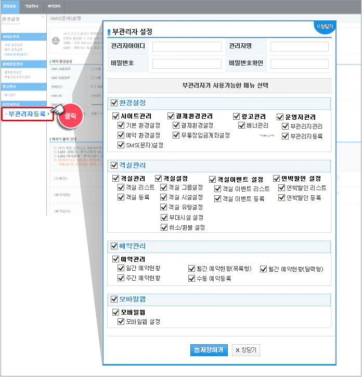The width and height of the screenshot is (362, 377).
Task: Close the dialog with the top X창닫기 button
Action: [325, 27]
